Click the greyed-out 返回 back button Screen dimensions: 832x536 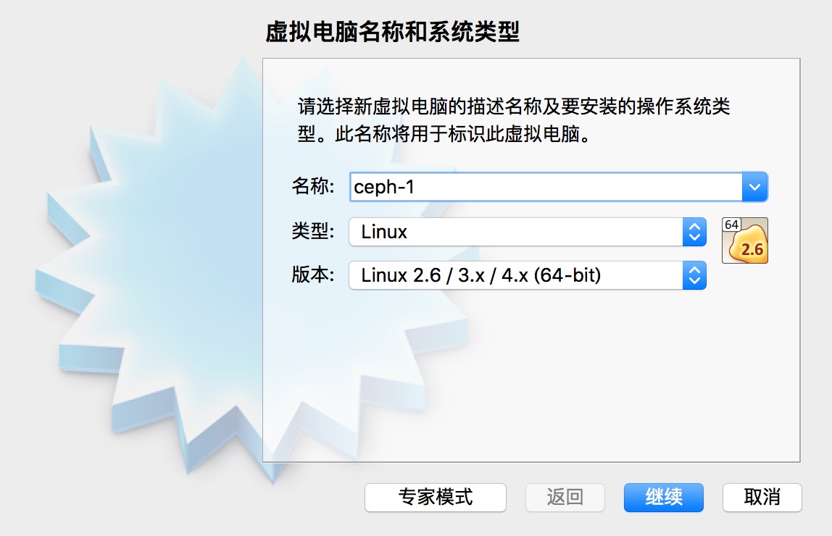pos(565,498)
